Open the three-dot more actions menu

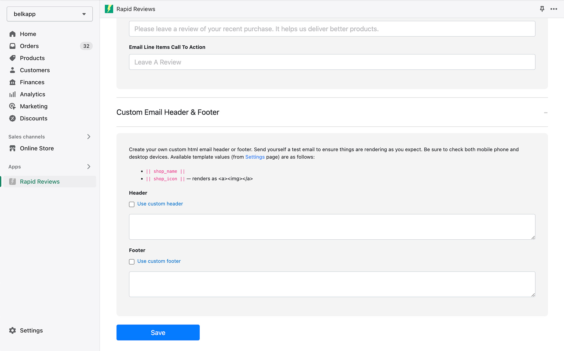click(x=554, y=9)
